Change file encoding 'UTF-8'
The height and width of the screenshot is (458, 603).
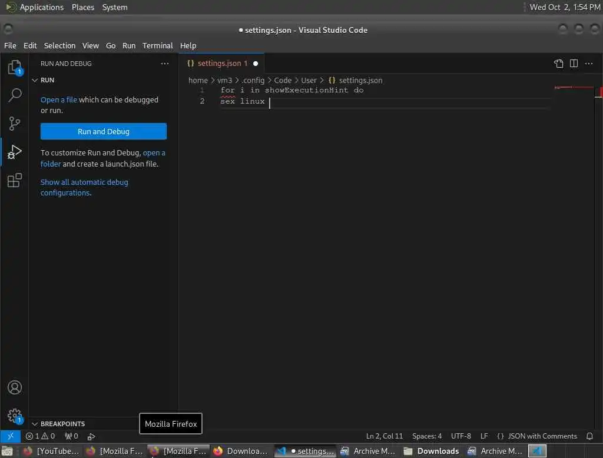click(460, 436)
